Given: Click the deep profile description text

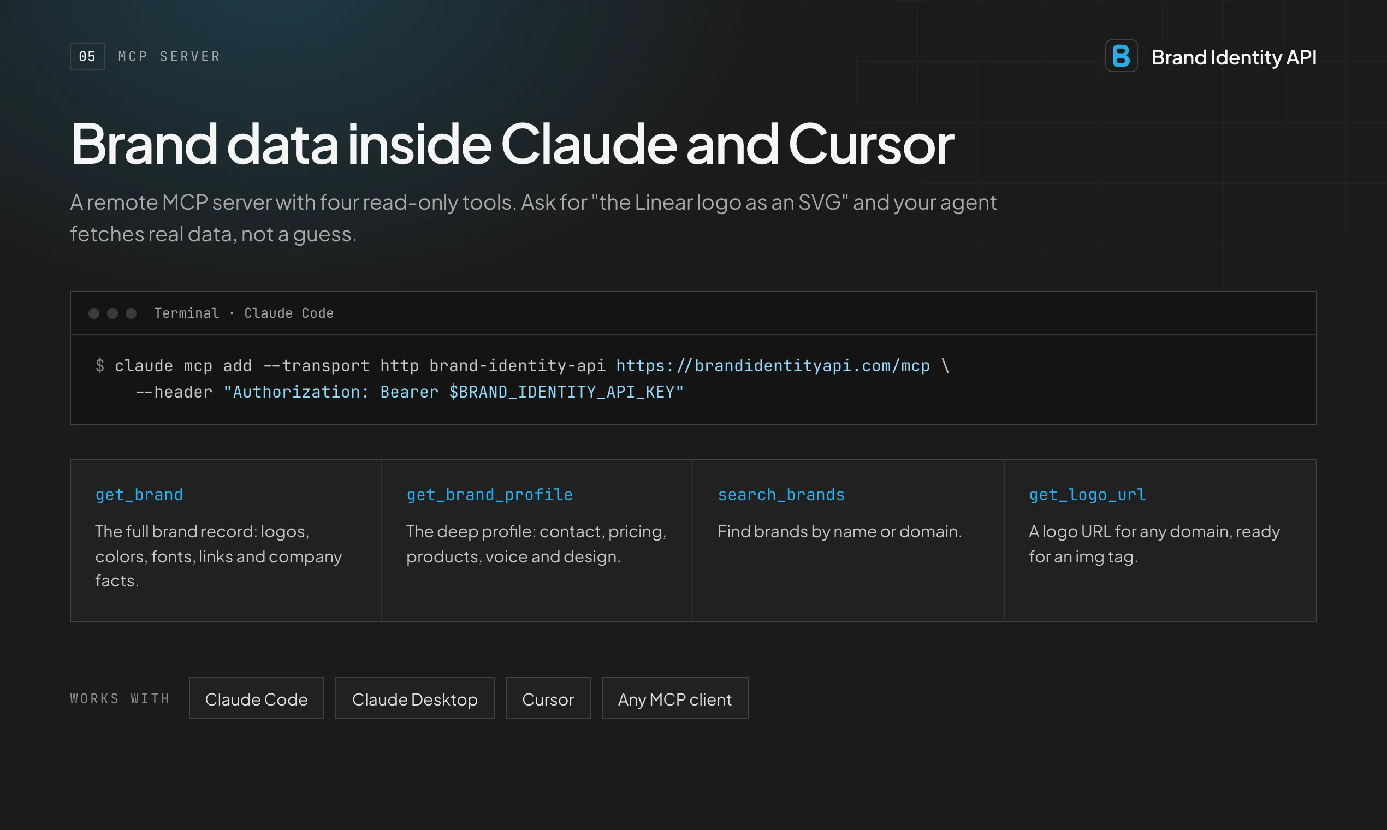Looking at the screenshot, I should click(x=536, y=544).
